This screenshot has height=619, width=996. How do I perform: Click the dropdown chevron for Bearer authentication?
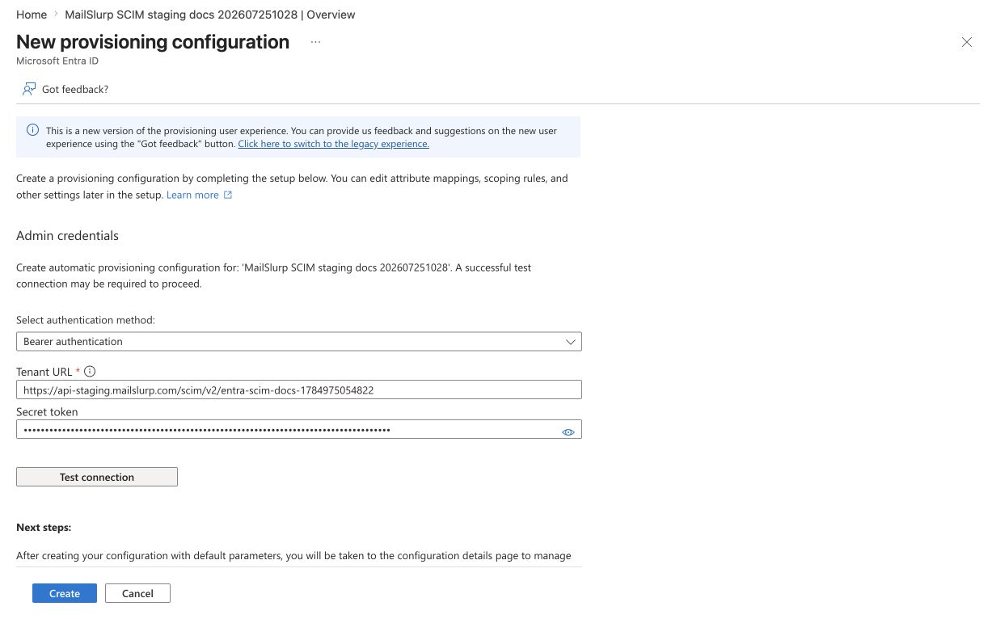click(571, 342)
